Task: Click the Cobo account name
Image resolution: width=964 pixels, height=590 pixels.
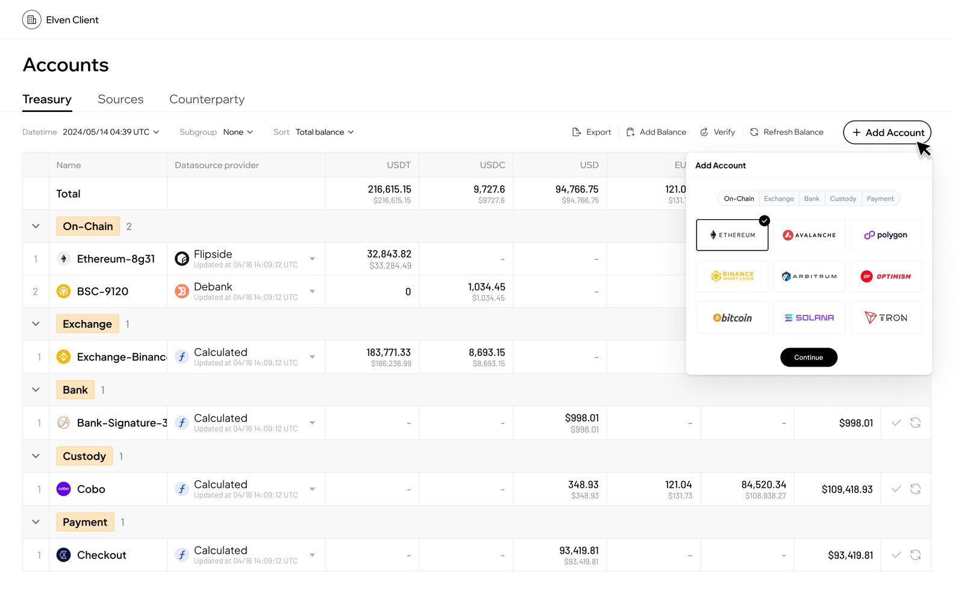Action: (91, 489)
